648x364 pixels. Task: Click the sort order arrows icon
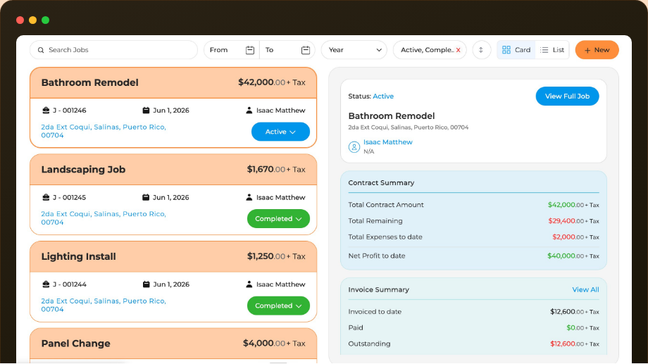coord(481,50)
